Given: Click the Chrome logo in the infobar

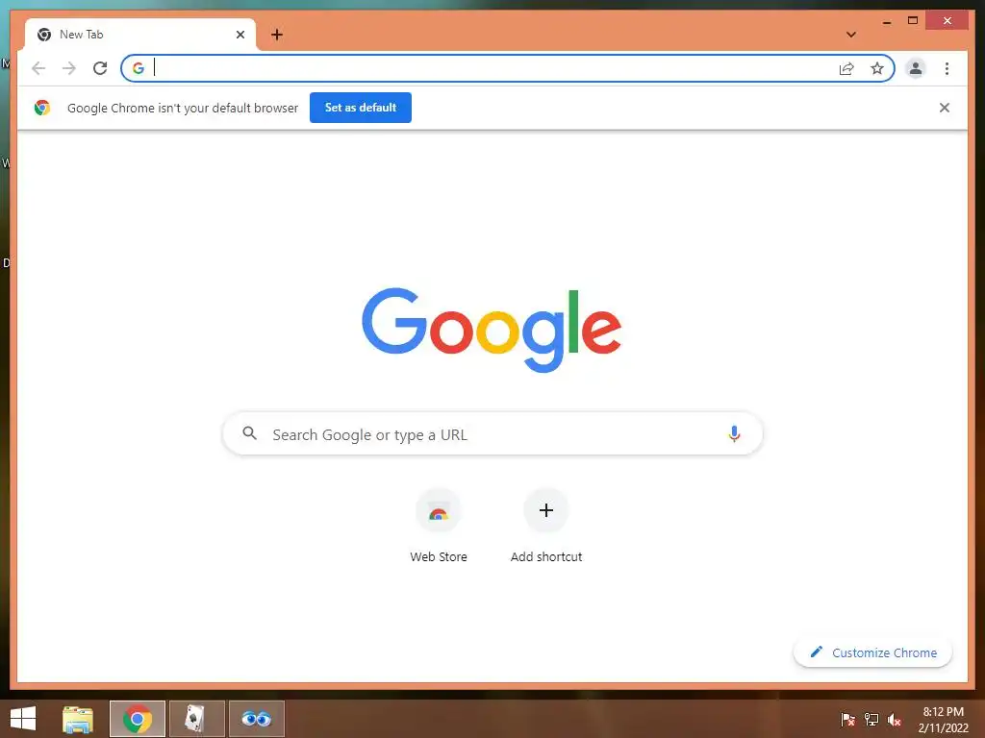Looking at the screenshot, I should click(42, 108).
